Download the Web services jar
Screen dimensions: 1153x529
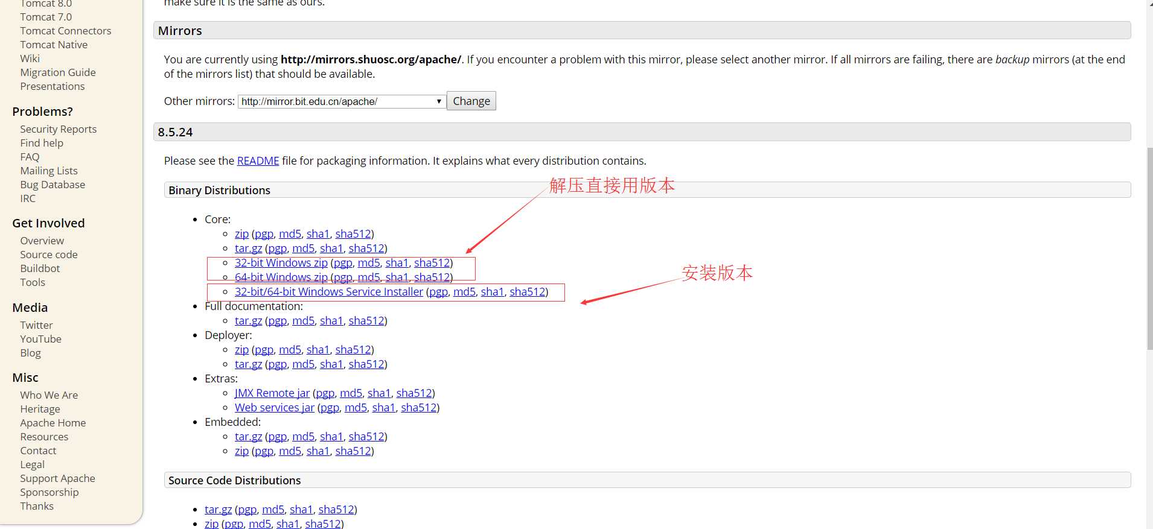275,407
